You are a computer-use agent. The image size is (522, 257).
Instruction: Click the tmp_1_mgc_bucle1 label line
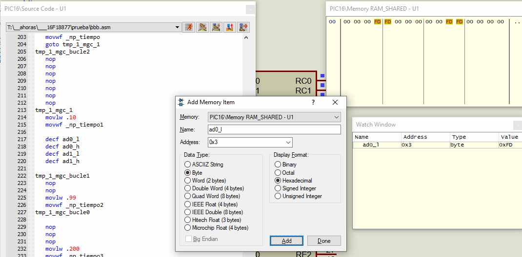(62, 176)
